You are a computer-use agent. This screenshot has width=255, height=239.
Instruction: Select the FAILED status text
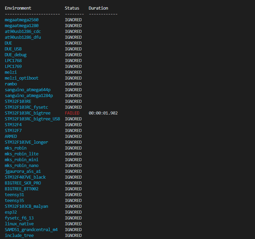coord(72,113)
